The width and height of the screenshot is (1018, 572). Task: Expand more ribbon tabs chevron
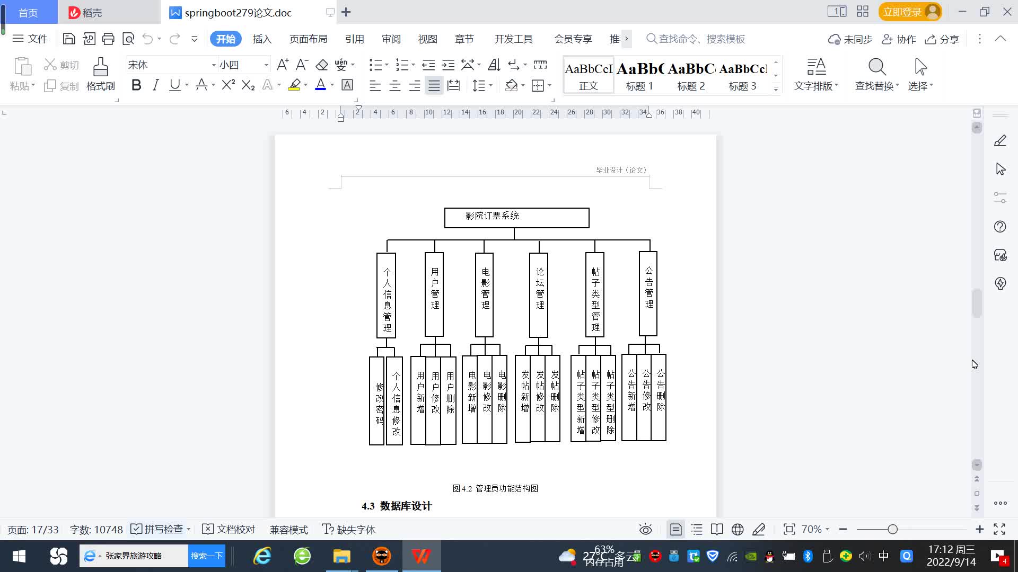coord(627,39)
